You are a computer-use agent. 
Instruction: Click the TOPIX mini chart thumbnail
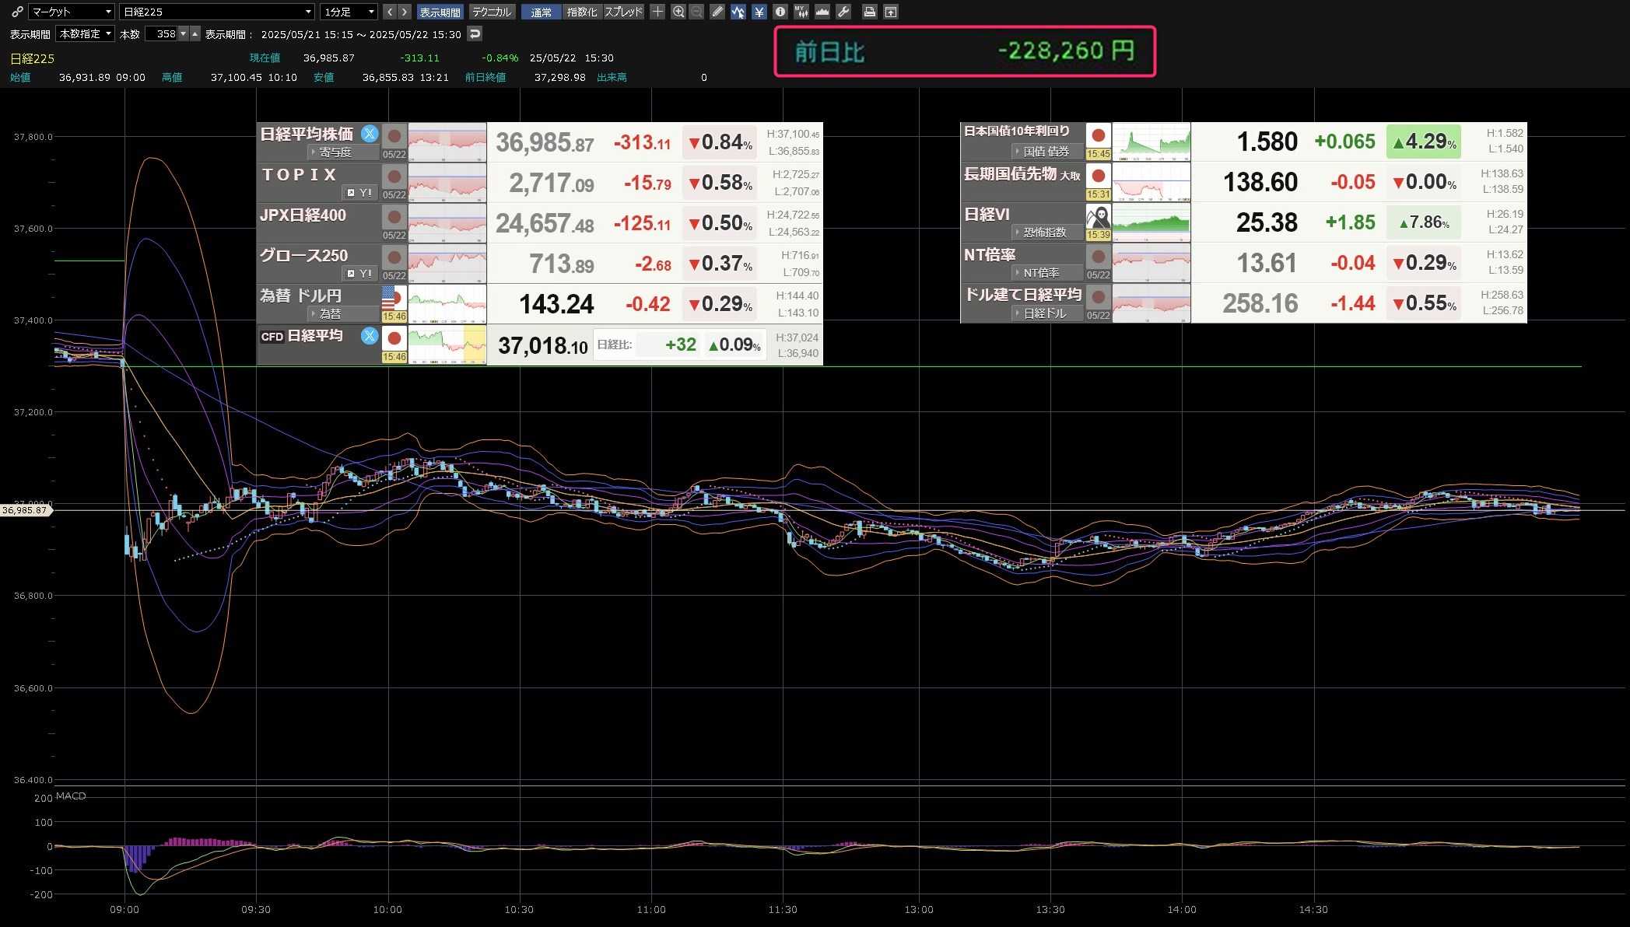coord(447,182)
